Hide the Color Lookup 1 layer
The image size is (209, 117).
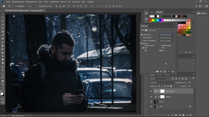(151, 91)
